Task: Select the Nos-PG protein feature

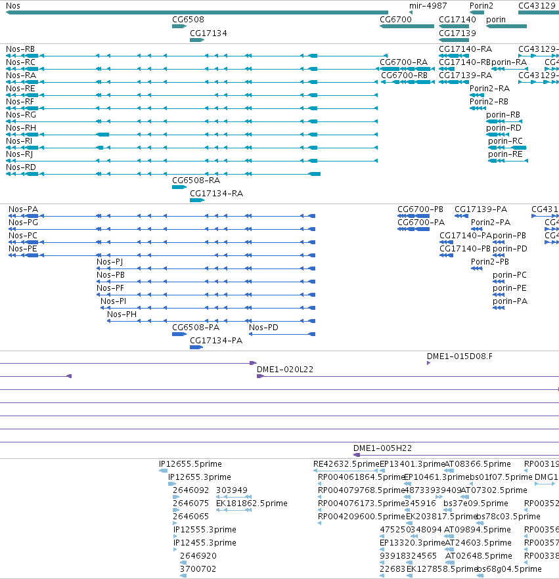Action: click(162, 229)
